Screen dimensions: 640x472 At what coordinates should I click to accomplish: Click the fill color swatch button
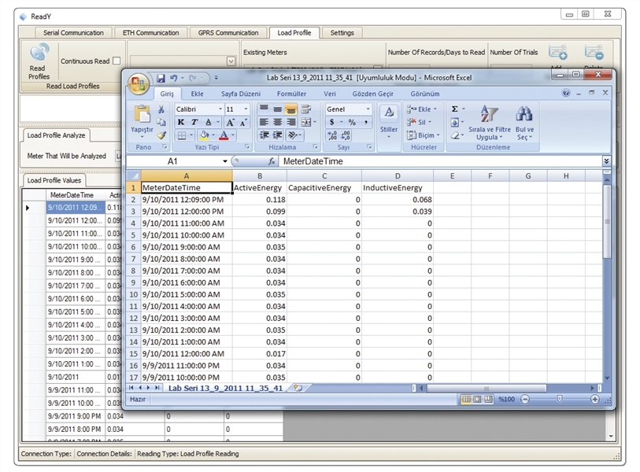click(x=204, y=135)
